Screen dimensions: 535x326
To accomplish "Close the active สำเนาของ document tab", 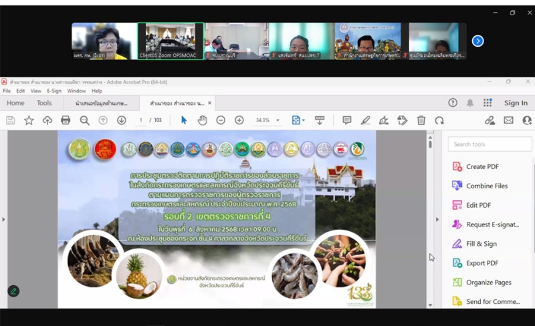I will click(x=209, y=103).
